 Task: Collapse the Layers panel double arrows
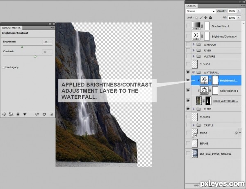(240, 2)
